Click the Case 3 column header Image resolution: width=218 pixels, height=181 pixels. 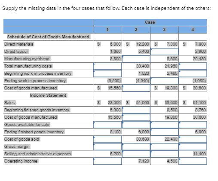[164, 30]
